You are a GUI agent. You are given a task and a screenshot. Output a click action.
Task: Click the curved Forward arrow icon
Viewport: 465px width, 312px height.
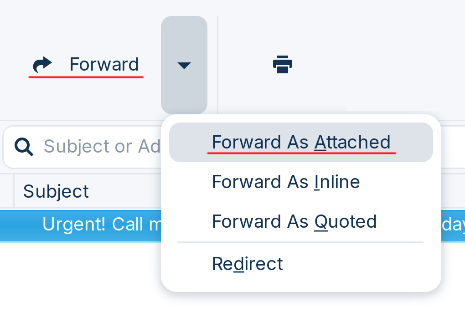(x=42, y=65)
